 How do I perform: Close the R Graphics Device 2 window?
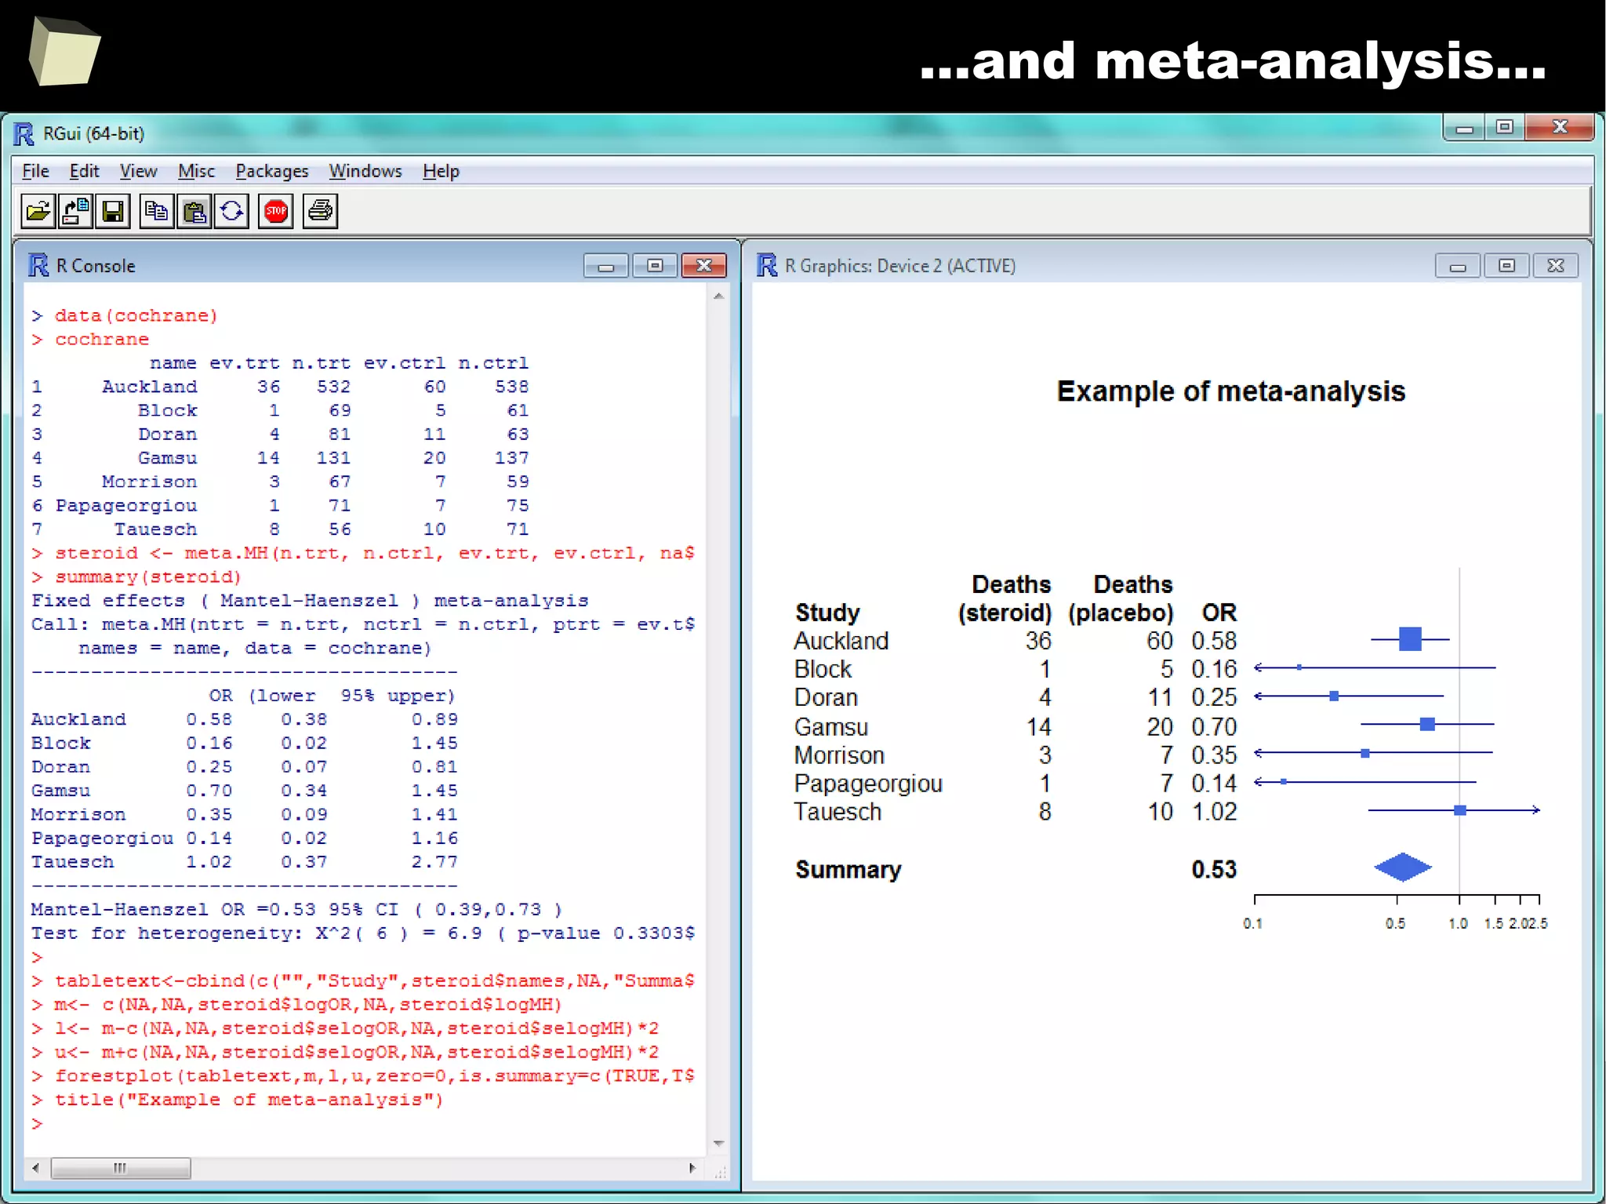point(1556,267)
